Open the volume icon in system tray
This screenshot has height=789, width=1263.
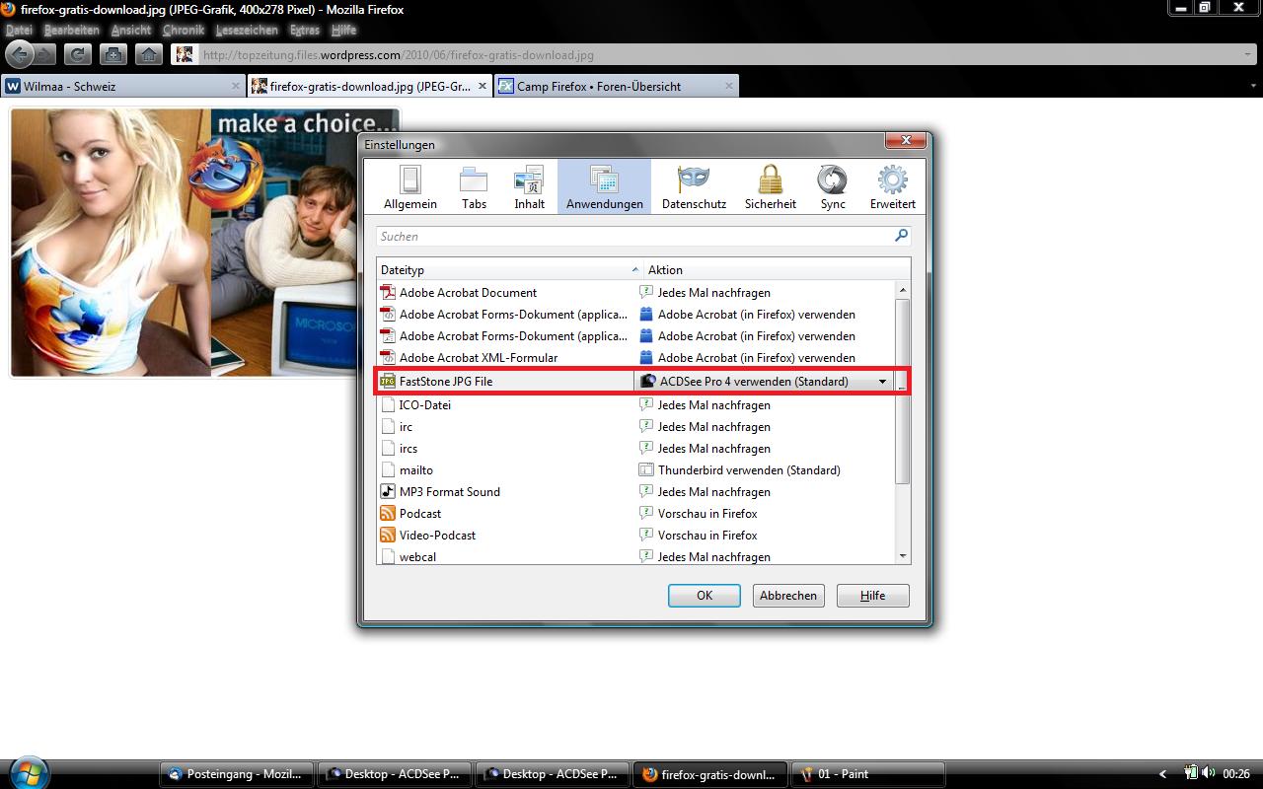(1209, 774)
